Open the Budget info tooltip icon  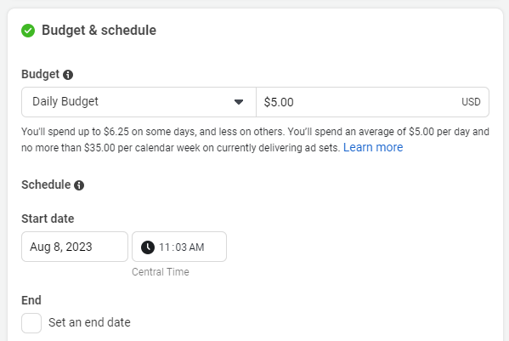(68, 75)
